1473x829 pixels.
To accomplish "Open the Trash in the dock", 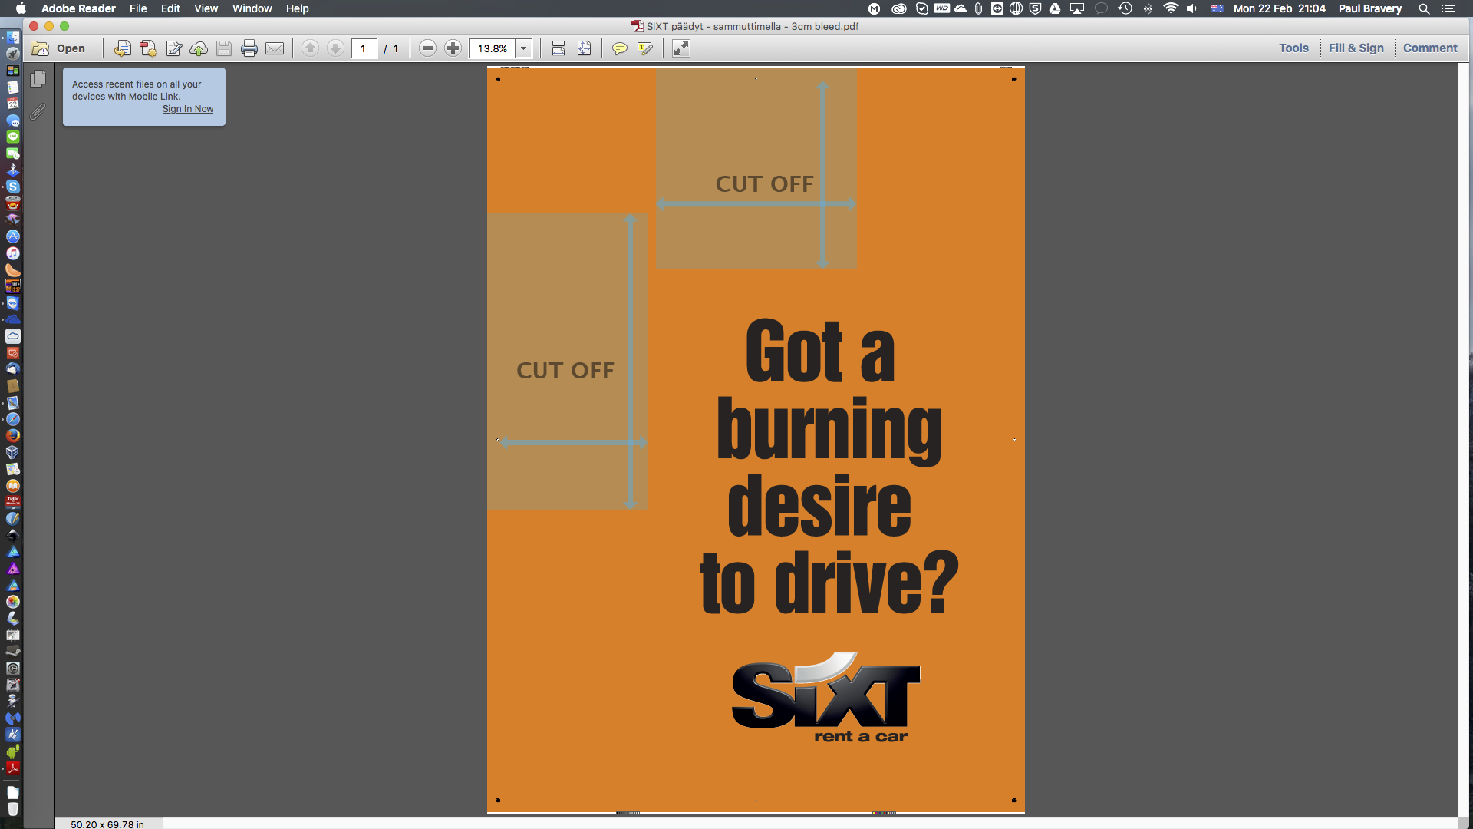I will coord(13,809).
